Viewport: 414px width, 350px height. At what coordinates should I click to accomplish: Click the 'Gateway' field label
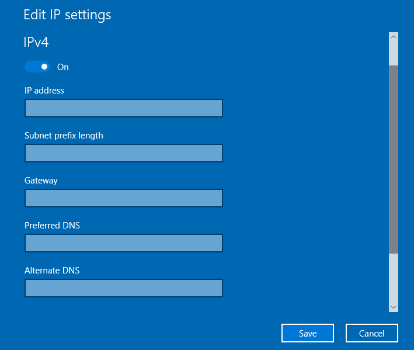41,181
